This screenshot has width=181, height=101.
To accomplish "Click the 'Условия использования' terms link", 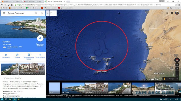I will 130,95.
